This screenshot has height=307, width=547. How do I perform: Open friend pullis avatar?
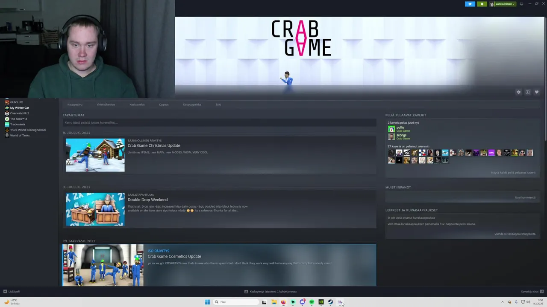click(391, 129)
